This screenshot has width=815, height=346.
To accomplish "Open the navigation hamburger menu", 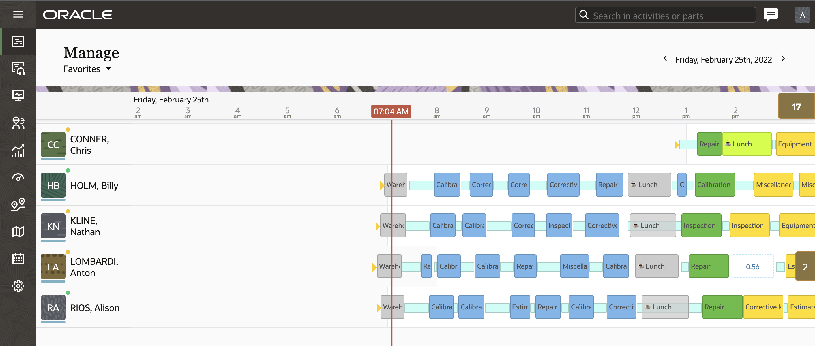I will pyautogui.click(x=18, y=14).
